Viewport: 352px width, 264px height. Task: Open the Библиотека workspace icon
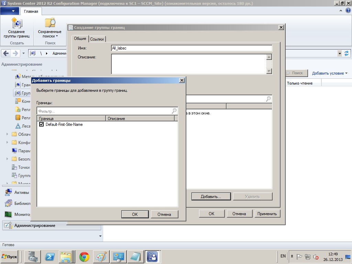(8, 203)
